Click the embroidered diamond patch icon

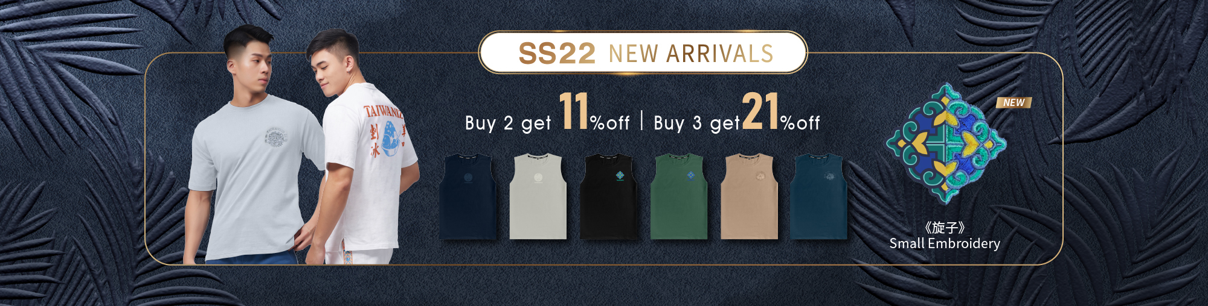point(946,145)
